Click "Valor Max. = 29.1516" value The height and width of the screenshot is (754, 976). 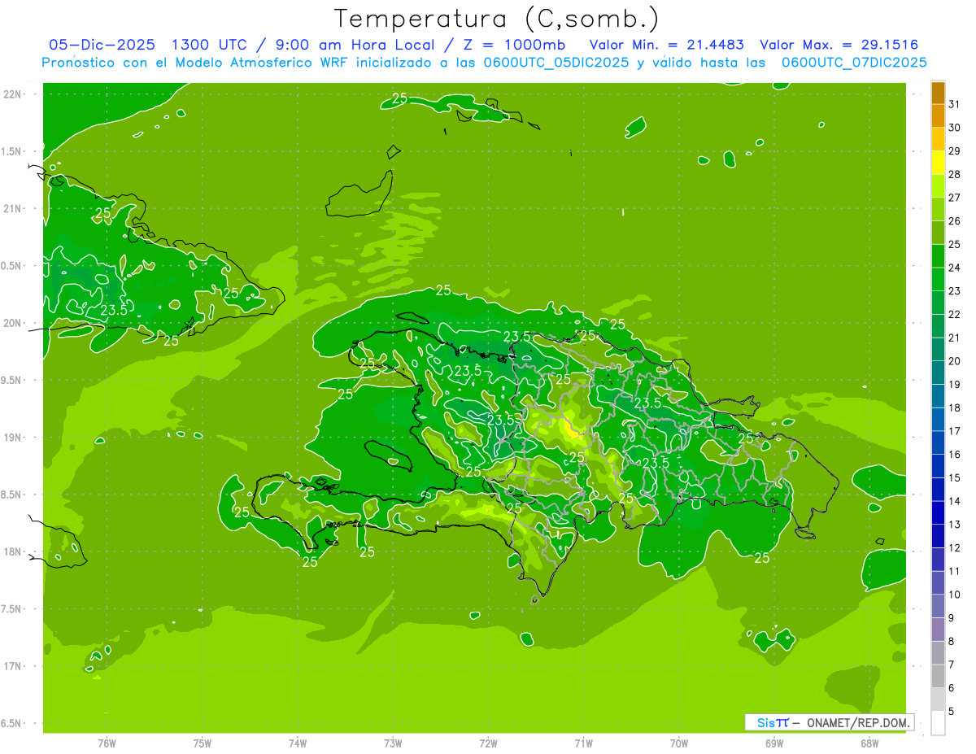pos(839,45)
